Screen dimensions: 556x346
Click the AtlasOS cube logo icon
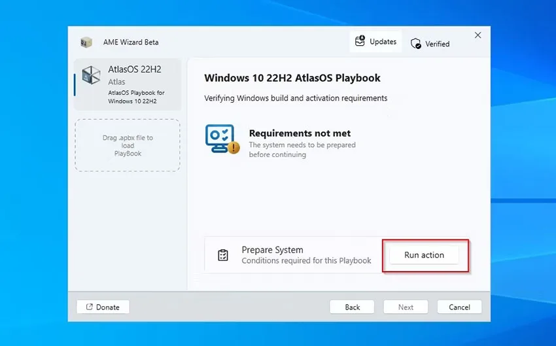(91, 75)
